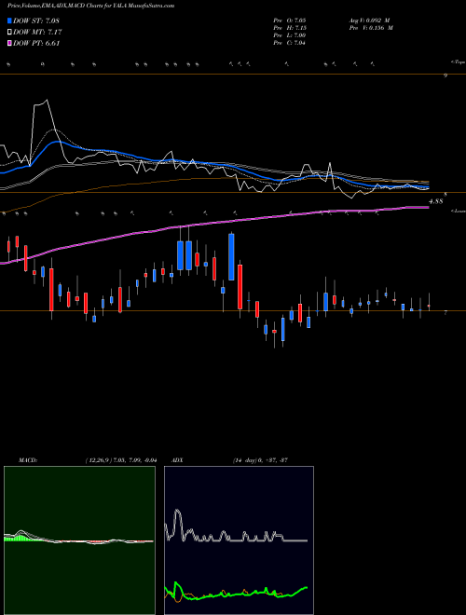Screen dimensions: 466x615
Task: Open the MACD indicator chart panel
Action: coord(79,540)
